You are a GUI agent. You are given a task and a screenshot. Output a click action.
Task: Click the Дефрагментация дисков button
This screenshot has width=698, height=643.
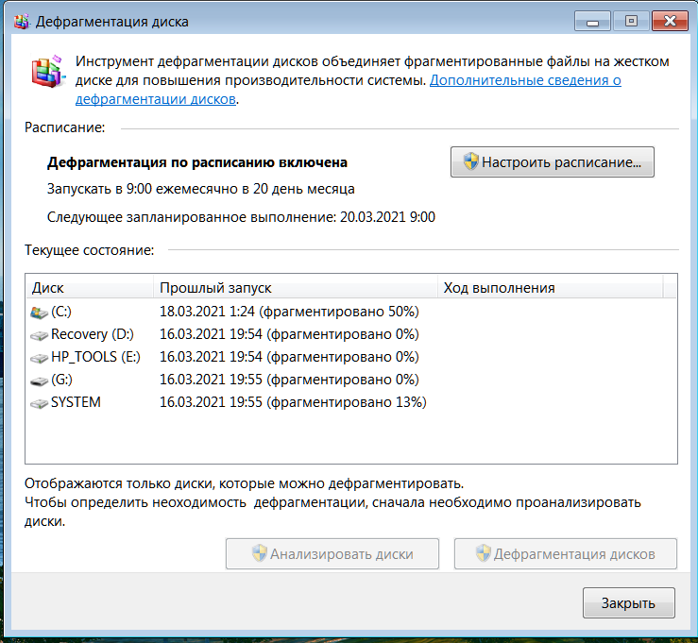(x=566, y=553)
